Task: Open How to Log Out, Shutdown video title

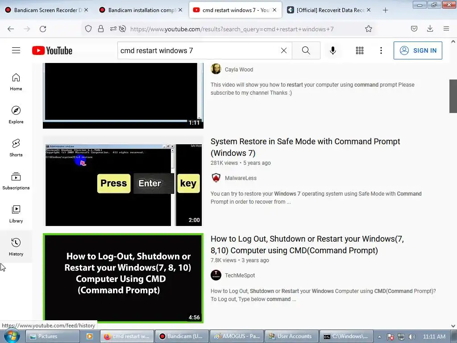Action: (x=307, y=245)
